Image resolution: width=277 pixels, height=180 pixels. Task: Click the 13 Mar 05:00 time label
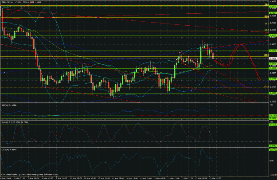(201, 178)
